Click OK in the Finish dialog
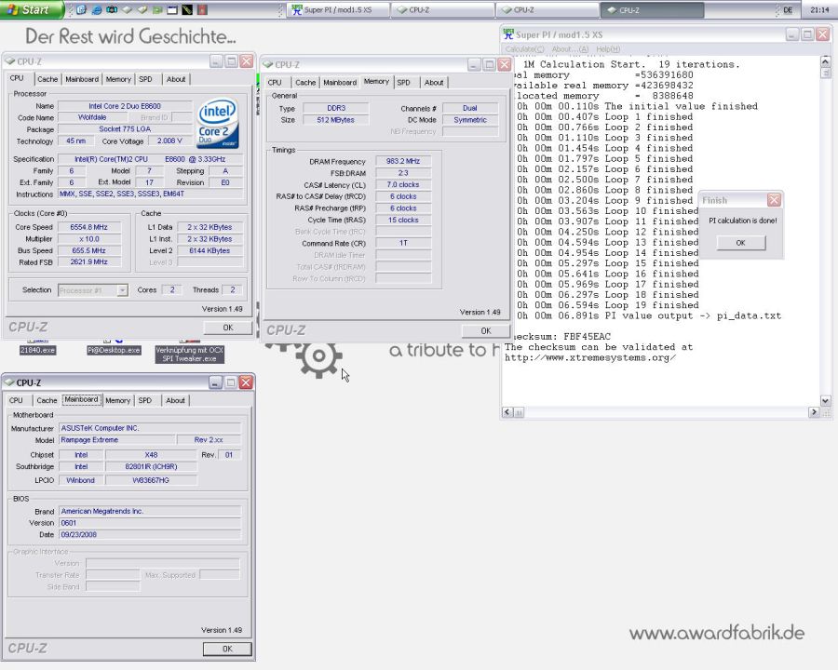 coord(741,243)
